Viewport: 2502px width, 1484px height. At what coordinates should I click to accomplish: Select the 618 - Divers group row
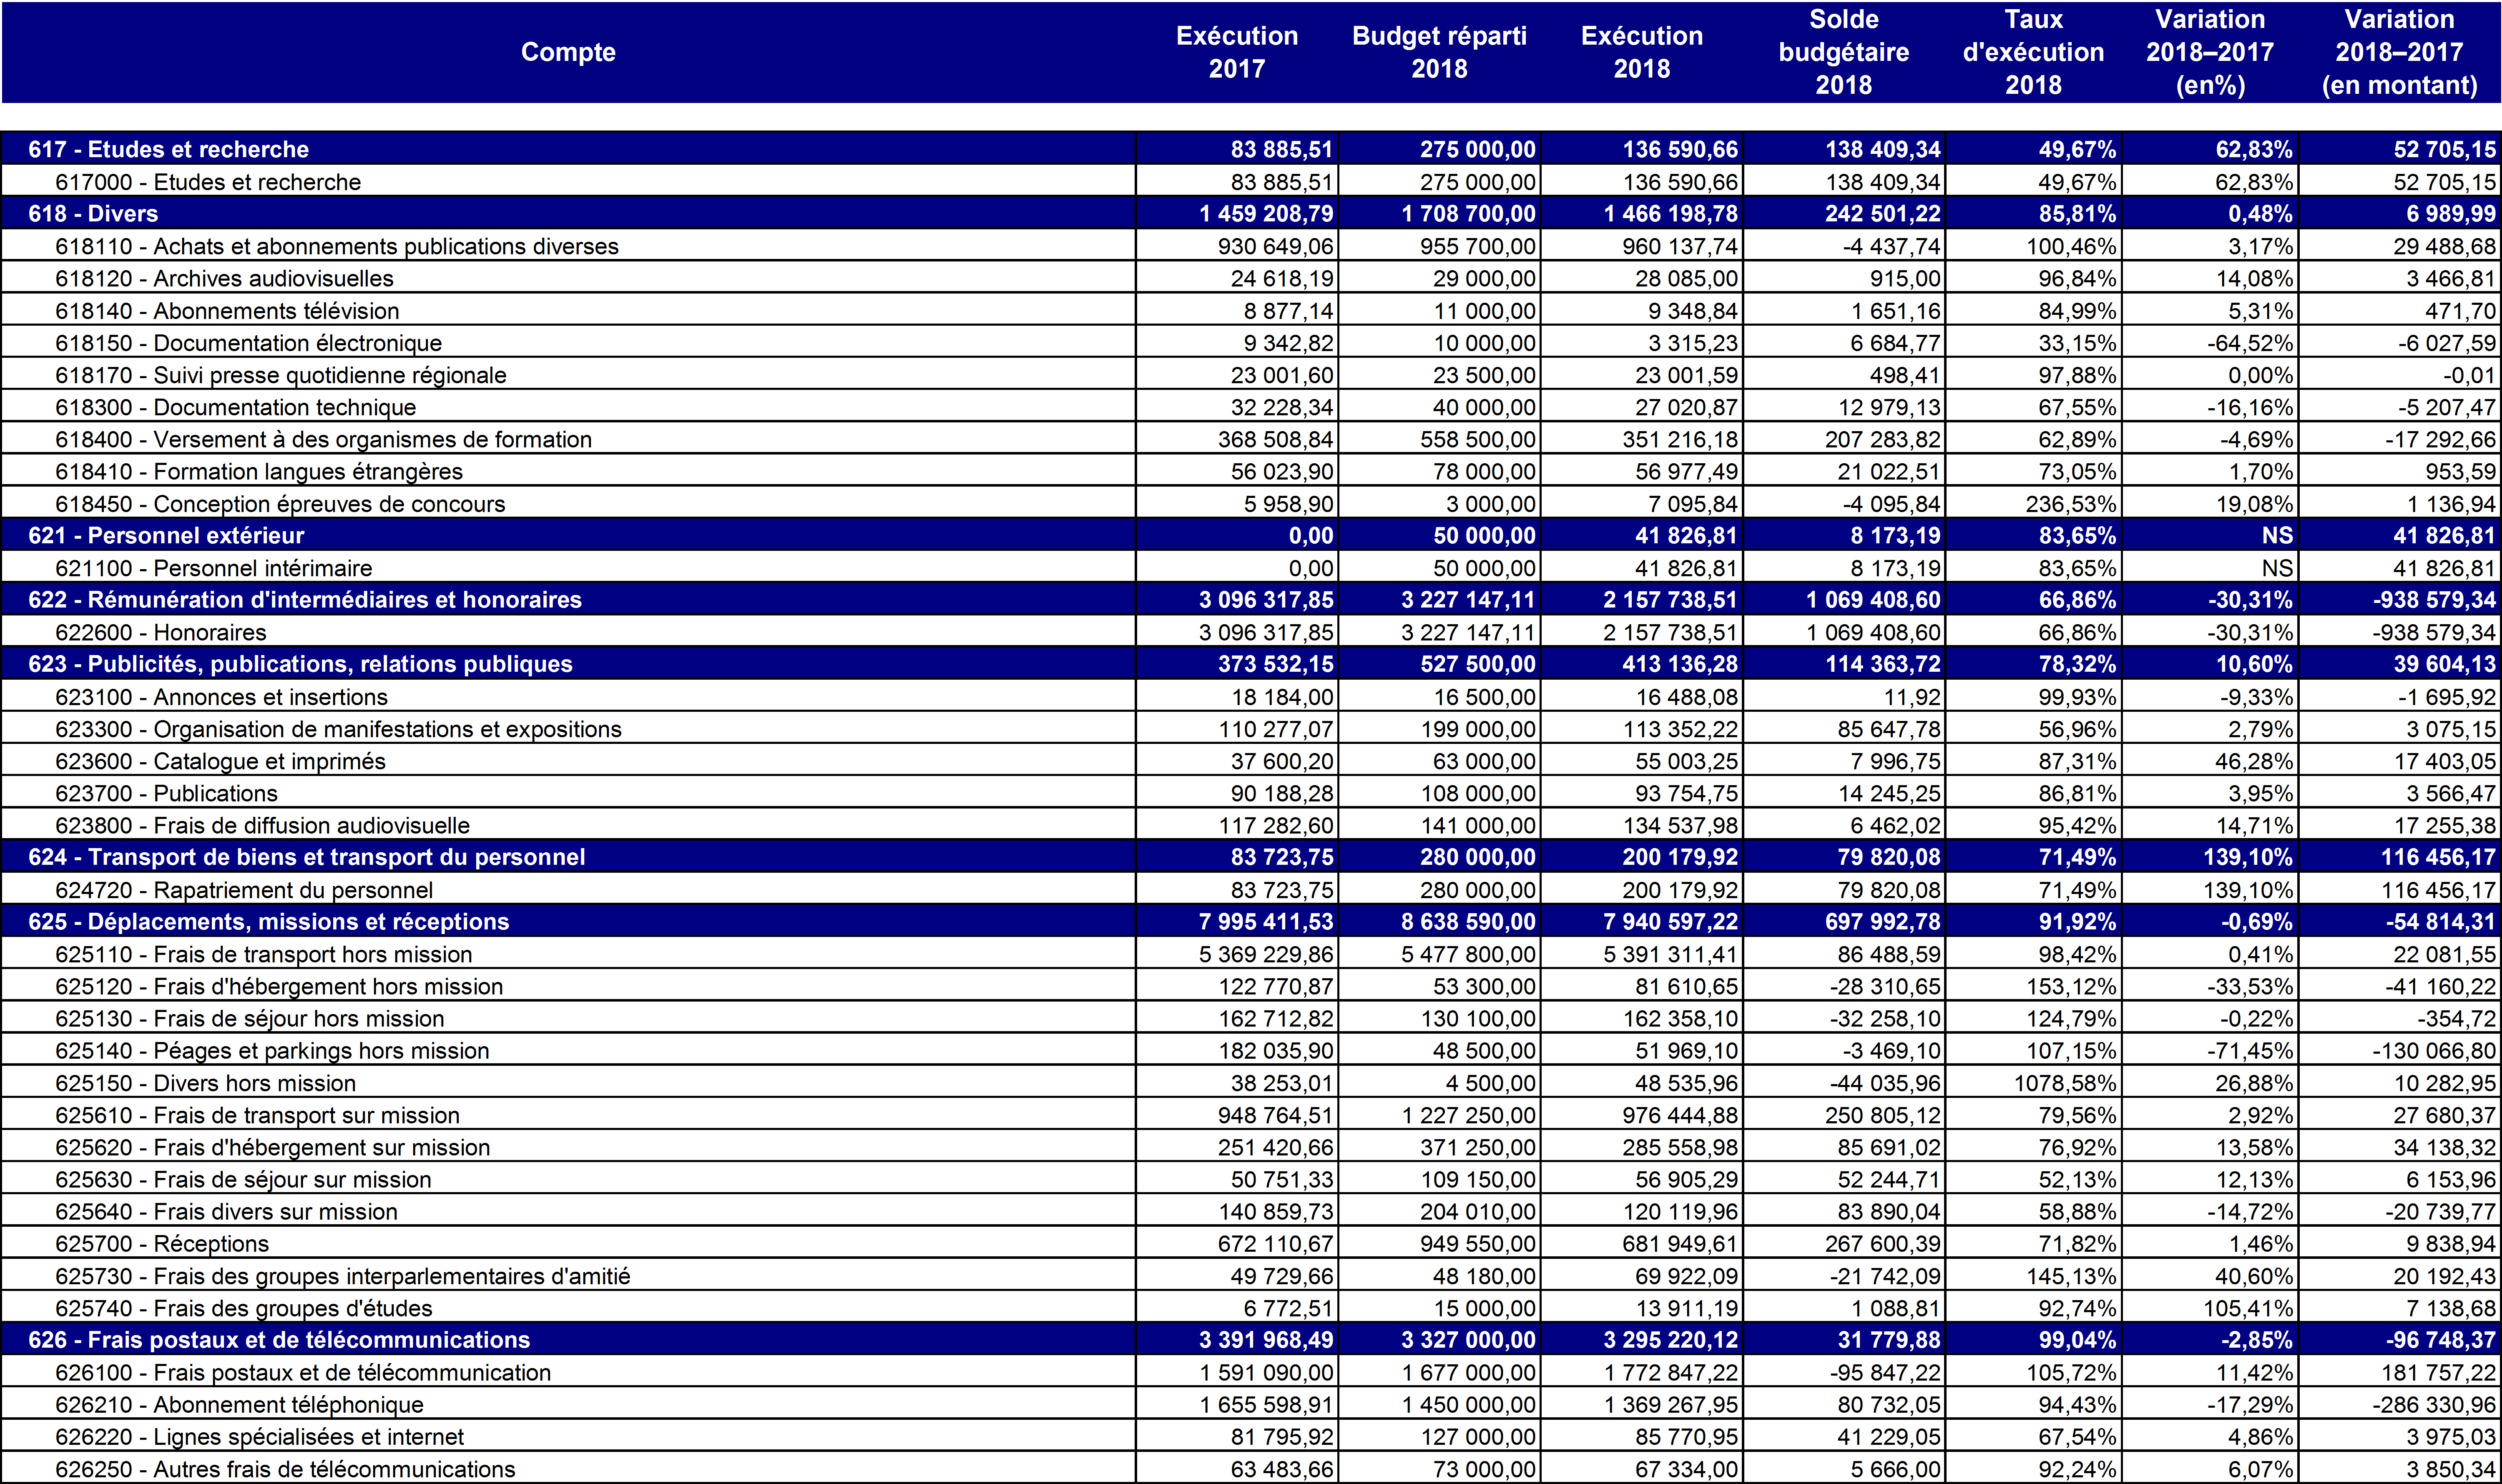pyautogui.click(x=93, y=213)
